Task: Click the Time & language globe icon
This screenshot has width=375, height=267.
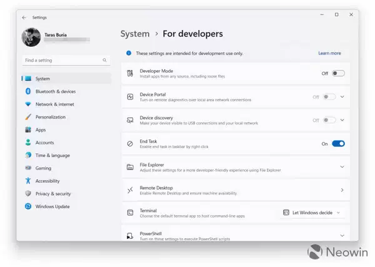Action: point(28,155)
